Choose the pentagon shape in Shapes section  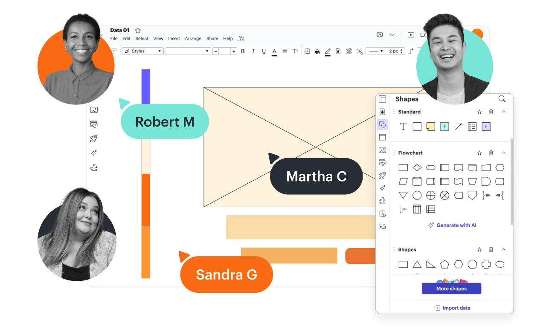tap(444, 264)
